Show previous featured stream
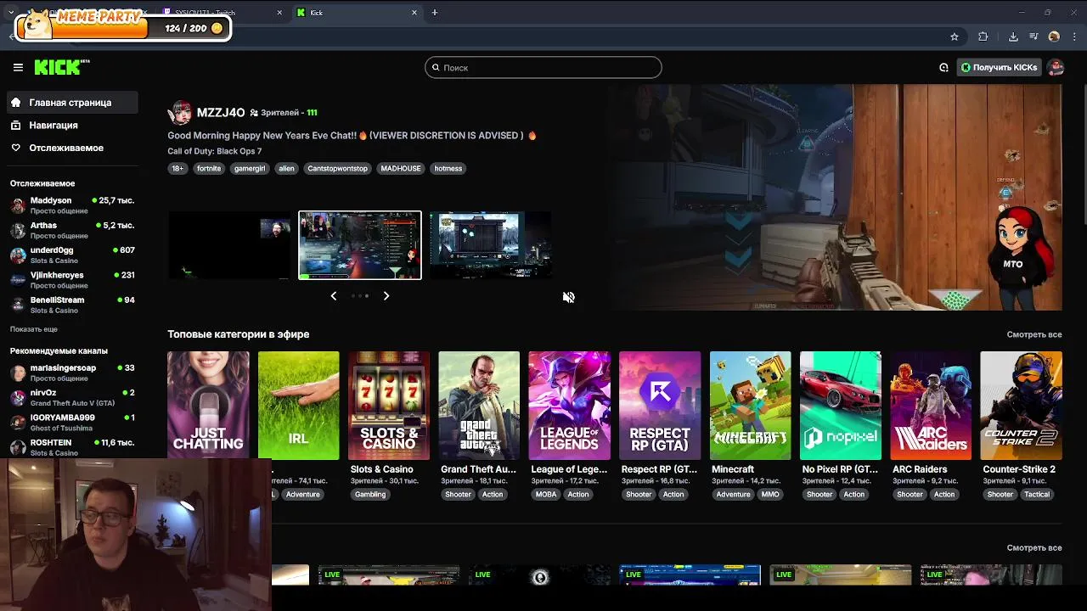This screenshot has height=611, width=1087. pos(333,295)
